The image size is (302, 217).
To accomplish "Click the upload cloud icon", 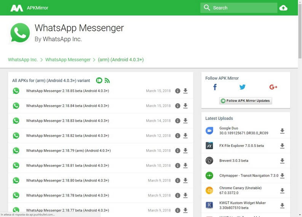I will [283, 8].
